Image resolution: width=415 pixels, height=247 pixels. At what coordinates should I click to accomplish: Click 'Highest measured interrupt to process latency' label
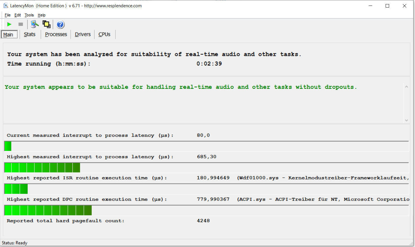90,157
